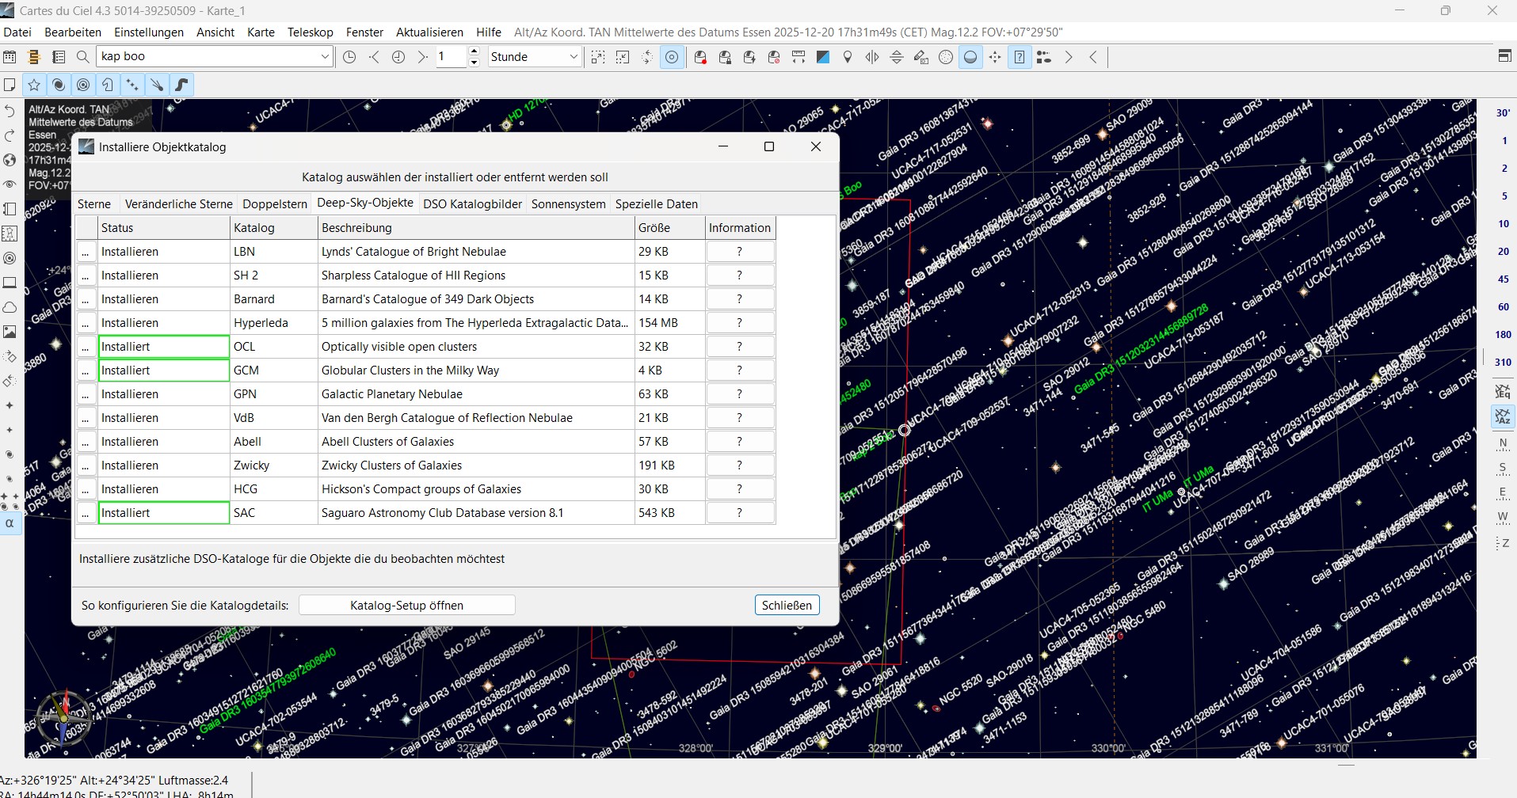Set field of view to 45 degrees
This screenshot has height=798, width=1517.
tap(1503, 279)
